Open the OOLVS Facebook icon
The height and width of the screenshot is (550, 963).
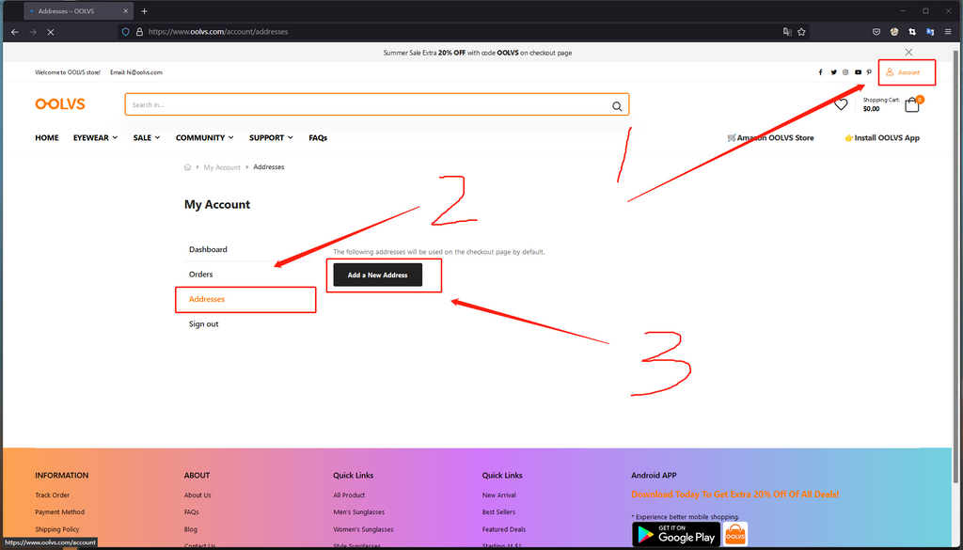tap(820, 71)
